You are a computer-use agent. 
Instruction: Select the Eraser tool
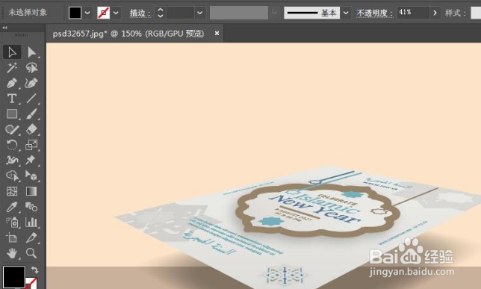(x=31, y=129)
